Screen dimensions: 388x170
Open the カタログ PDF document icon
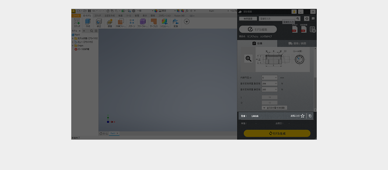[x=294, y=29]
